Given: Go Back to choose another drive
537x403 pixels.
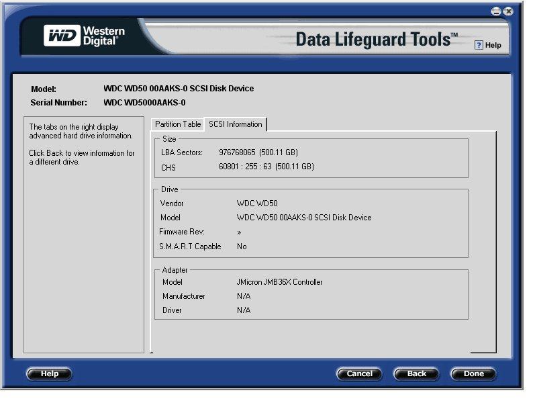Looking at the screenshot, I should (x=416, y=373).
